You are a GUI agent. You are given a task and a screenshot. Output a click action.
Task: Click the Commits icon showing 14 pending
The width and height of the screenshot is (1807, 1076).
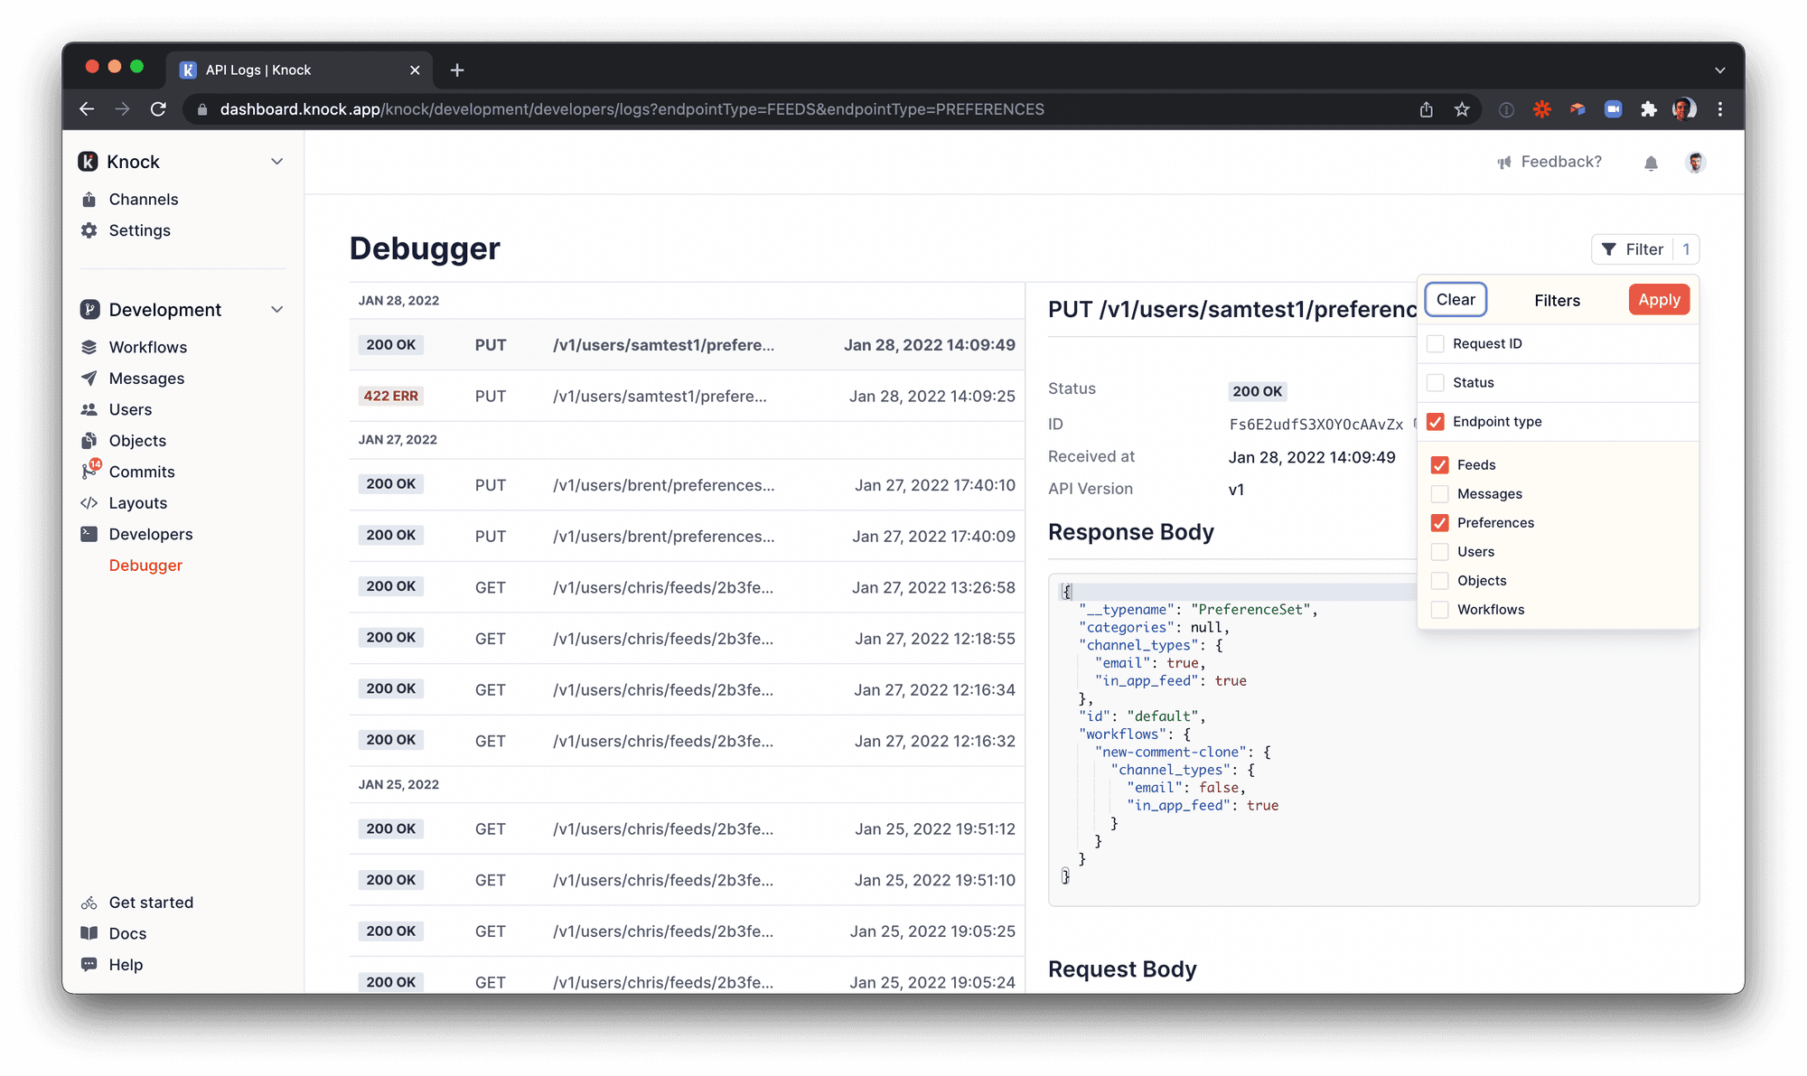pyautogui.click(x=89, y=471)
